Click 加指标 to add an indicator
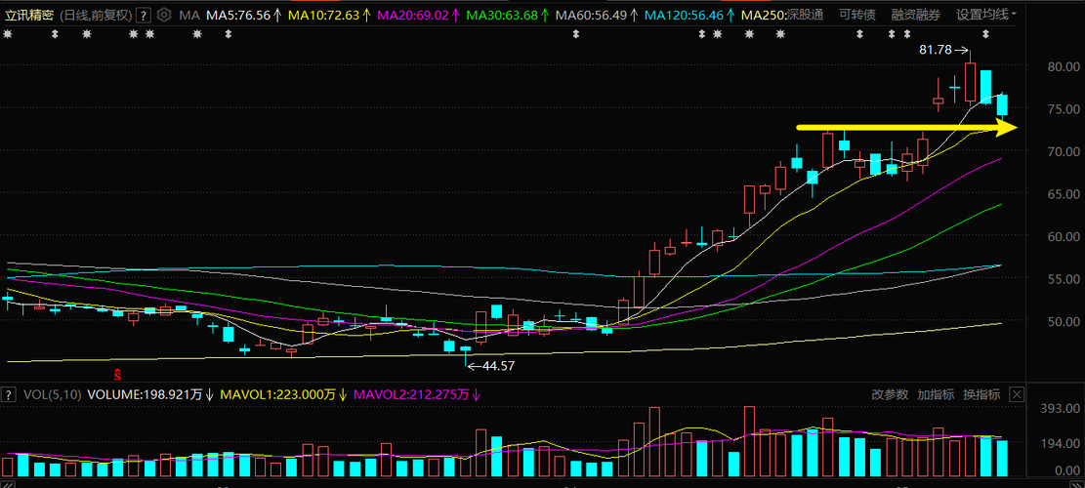The image size is (1085, 488). [936, 394]
